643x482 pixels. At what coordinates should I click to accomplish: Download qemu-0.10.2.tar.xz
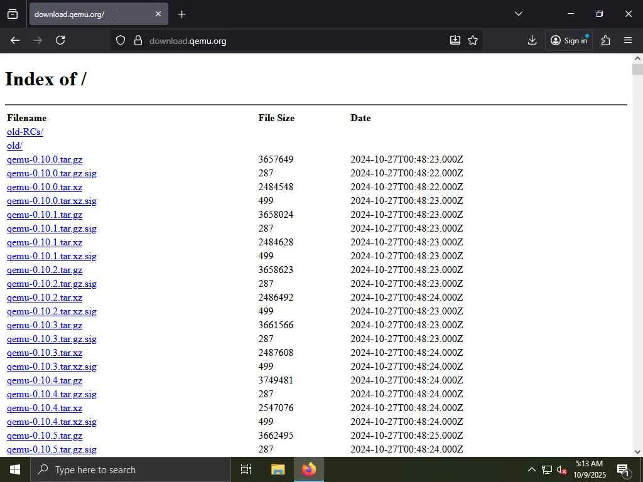[45, 297]
